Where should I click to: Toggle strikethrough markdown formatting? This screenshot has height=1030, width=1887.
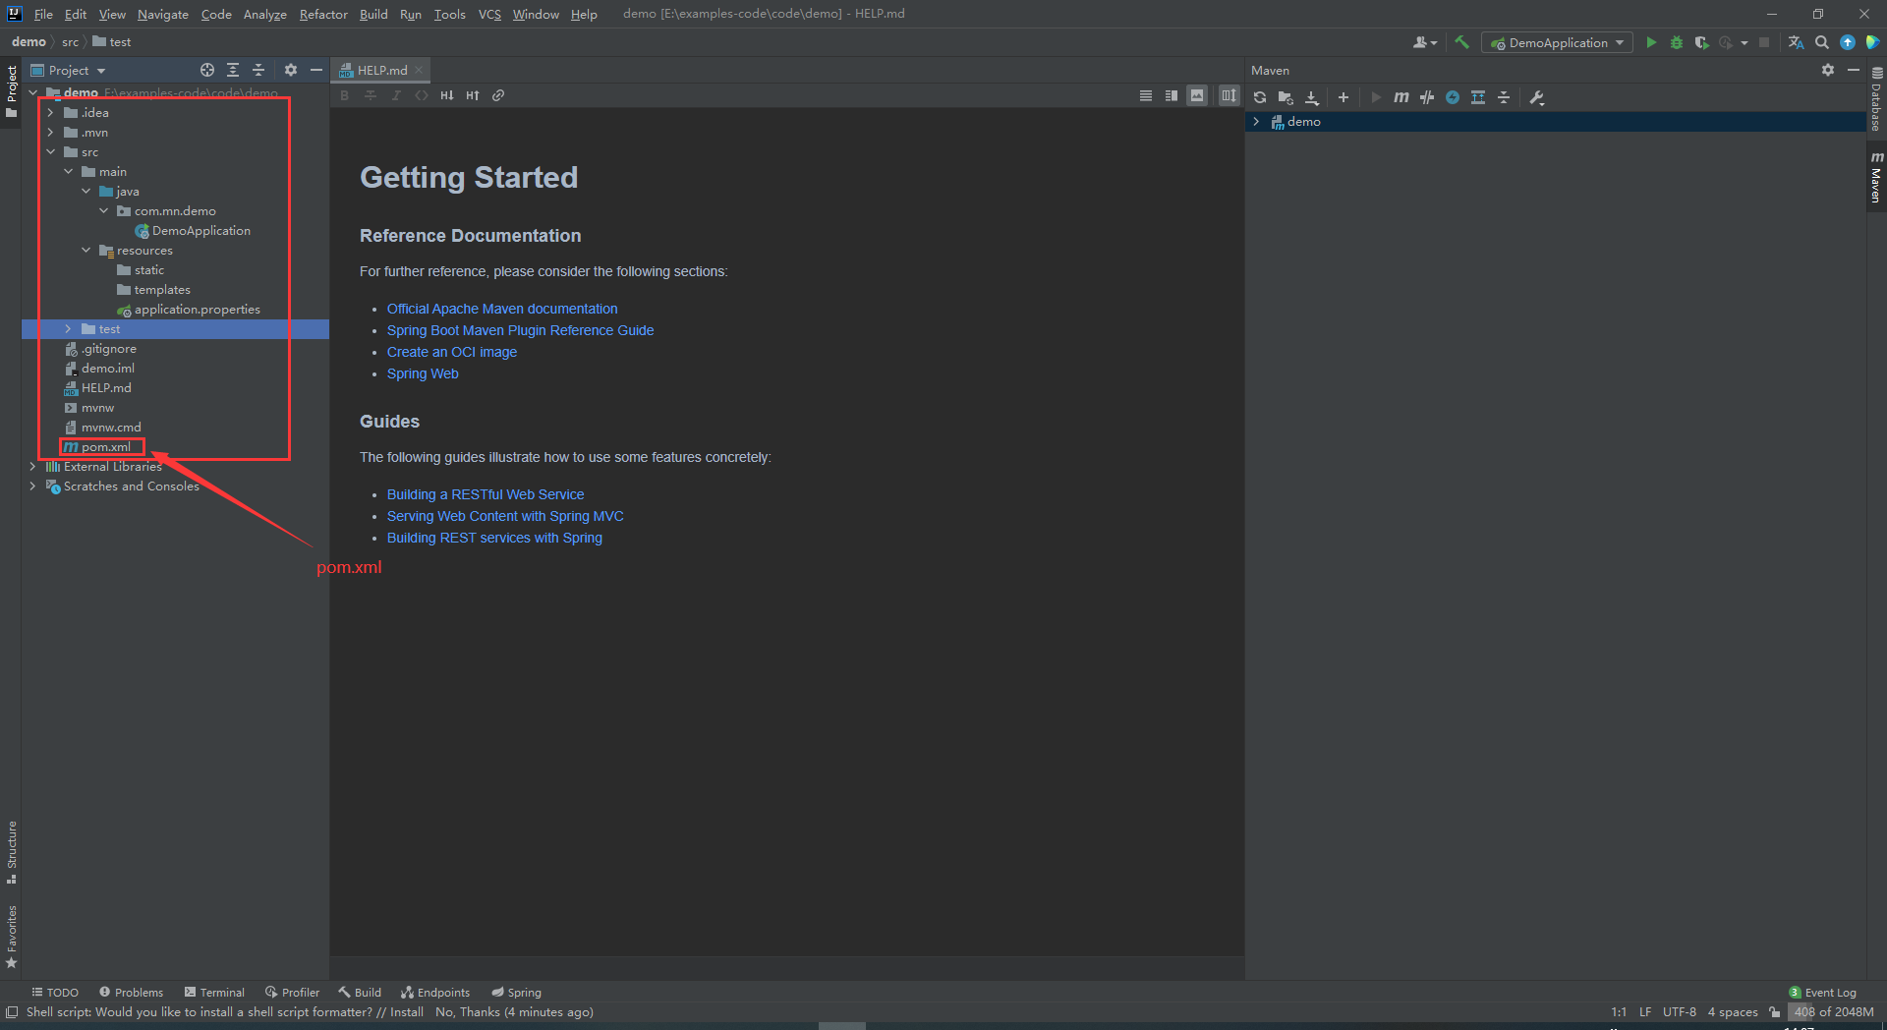pyautogui.click(x=371, y=95)
